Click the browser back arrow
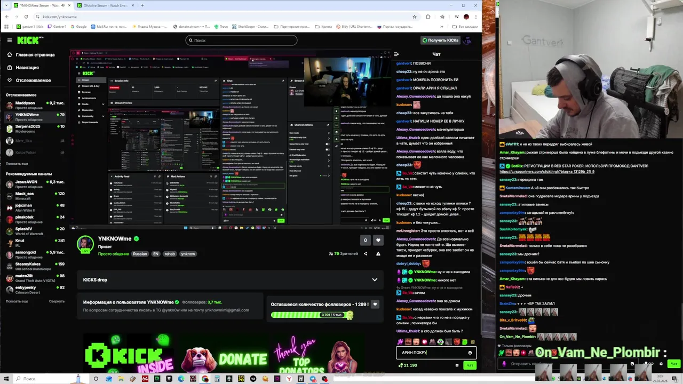This screenshot has width=683, height=384. [6, 17]
